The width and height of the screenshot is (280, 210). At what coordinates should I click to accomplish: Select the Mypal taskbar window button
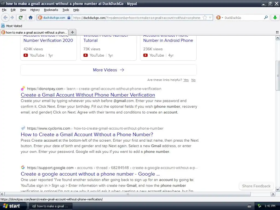51,206
